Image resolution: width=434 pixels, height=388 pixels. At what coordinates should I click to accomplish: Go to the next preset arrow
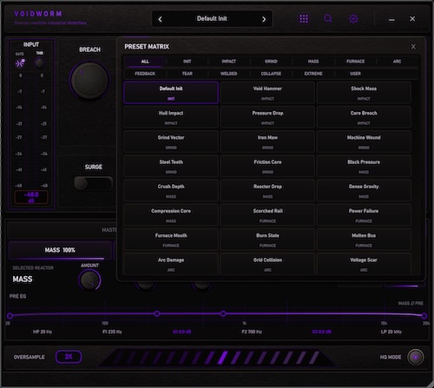click(264, 19)
